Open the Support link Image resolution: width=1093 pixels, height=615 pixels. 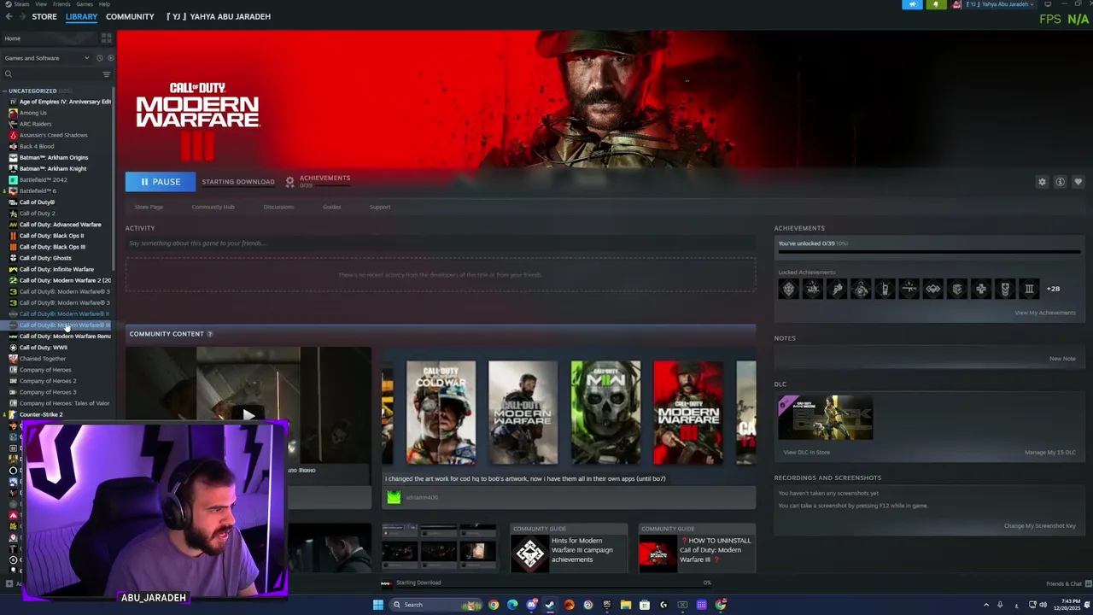pos(380,207)
